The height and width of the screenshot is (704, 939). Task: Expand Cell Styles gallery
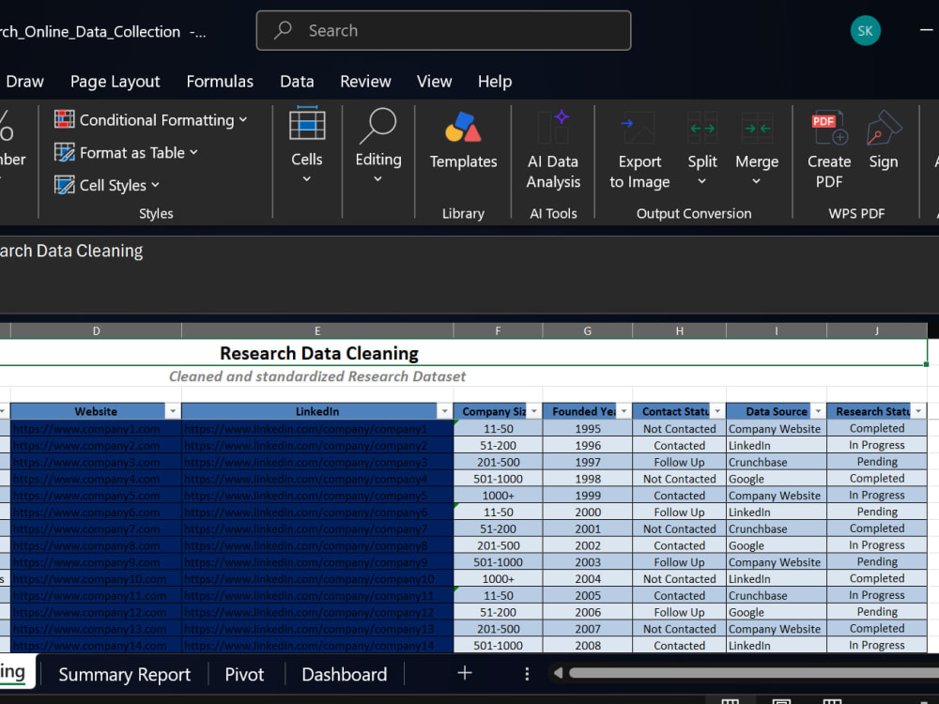point(107,185)
